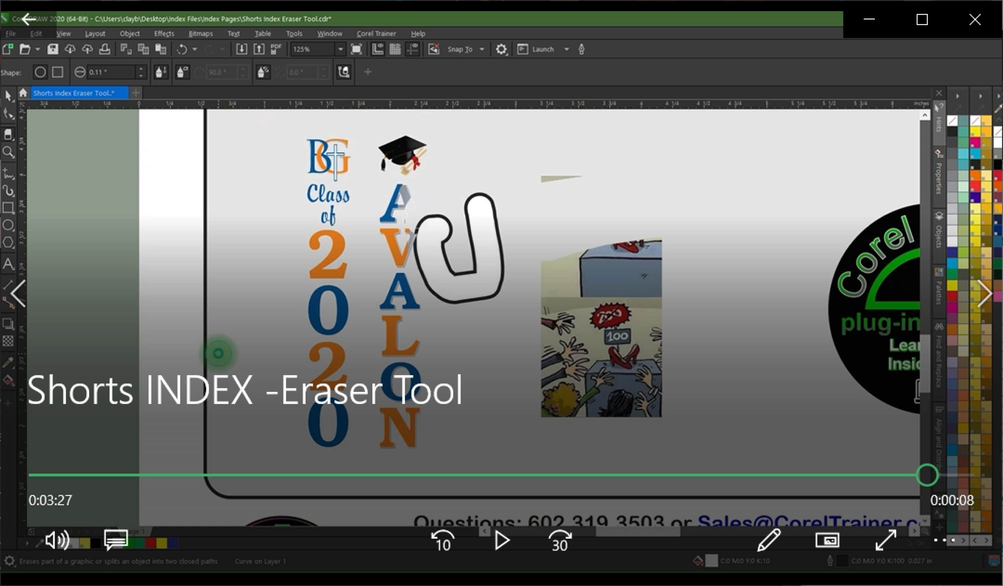Open the Undo history dropdown arrow

[195, 49]
